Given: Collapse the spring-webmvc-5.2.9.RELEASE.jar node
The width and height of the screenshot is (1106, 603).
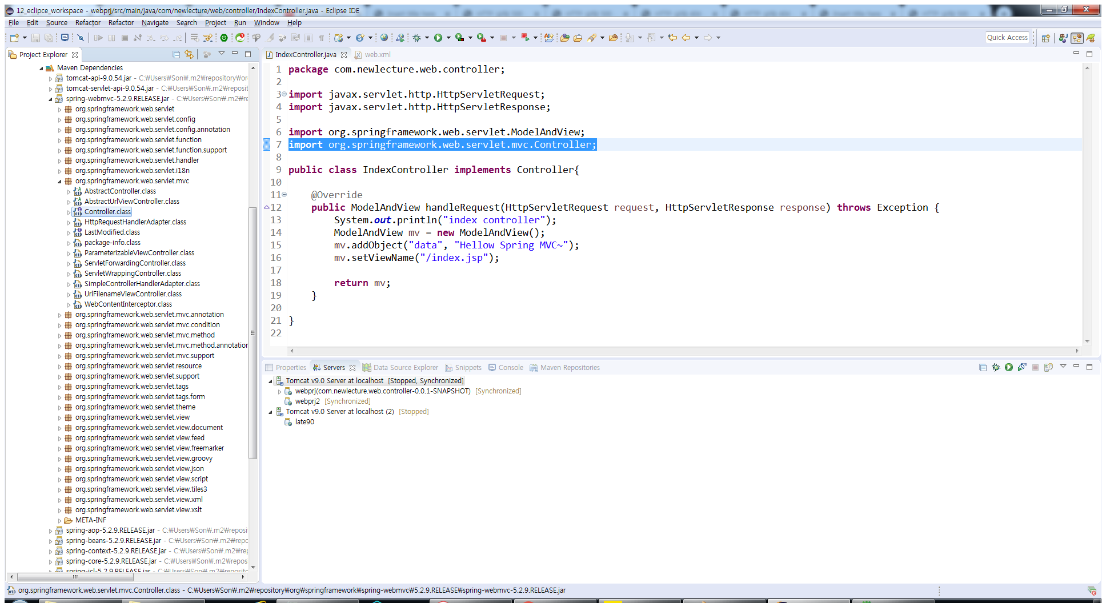Looking at the screenshot, I should point(51,99).
